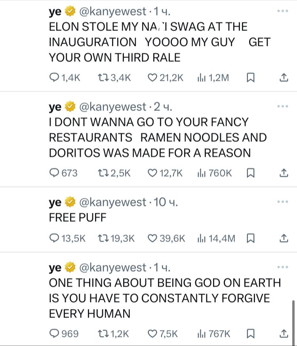
Task: Open ye profile name on first tweet
Action: [55, 12]
